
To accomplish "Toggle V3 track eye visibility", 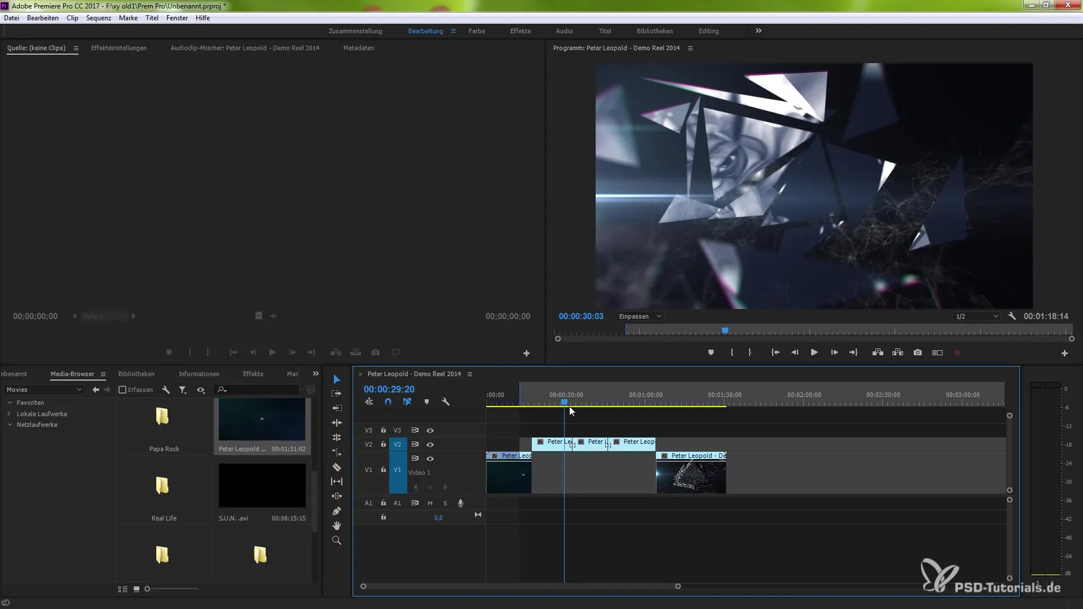I will pos(430,430).
